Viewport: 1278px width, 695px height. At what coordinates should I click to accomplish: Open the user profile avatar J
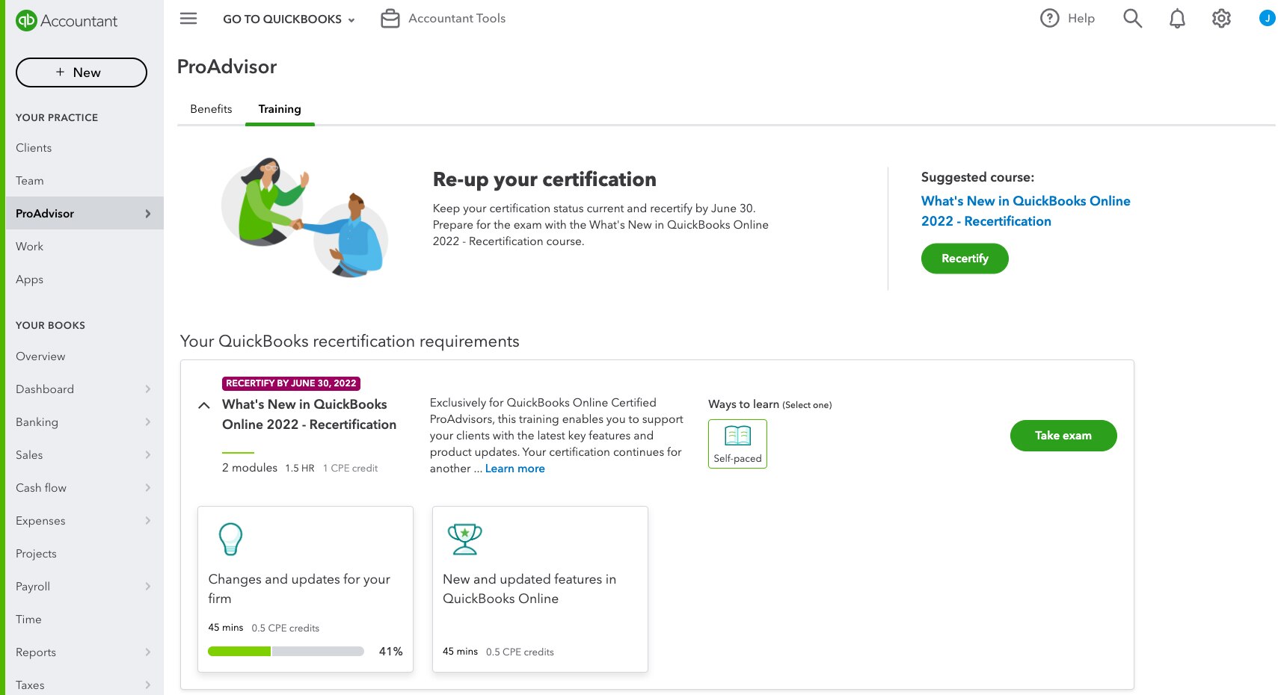[1267, 18]
